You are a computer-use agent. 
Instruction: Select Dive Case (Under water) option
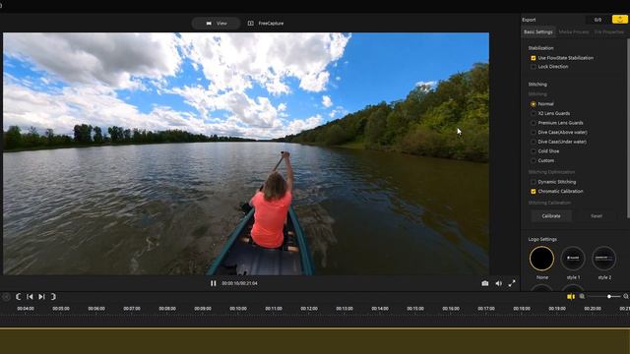[x=534, y=142]
